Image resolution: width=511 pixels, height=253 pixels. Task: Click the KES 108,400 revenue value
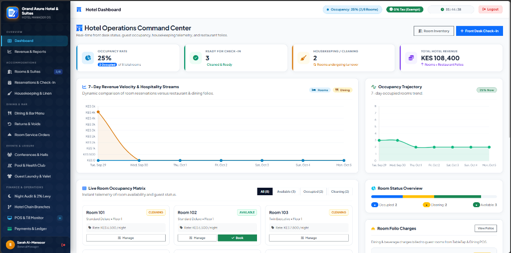(x=440, y=58)
